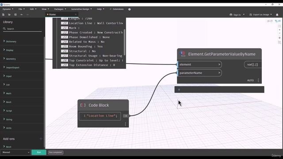Click the Open file folder icon
The width and height of the screenshot is (283, 159).
click(9, 15)
